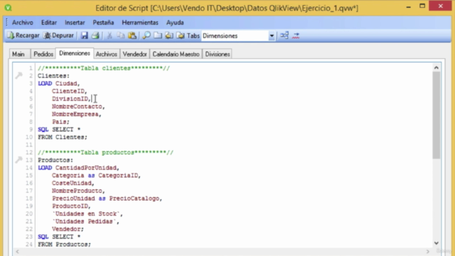Image resolution: width=455 pixels, height=256 pixels.
Task: Click the horizontal scrollbar right arrow
Action: point(428,252)
